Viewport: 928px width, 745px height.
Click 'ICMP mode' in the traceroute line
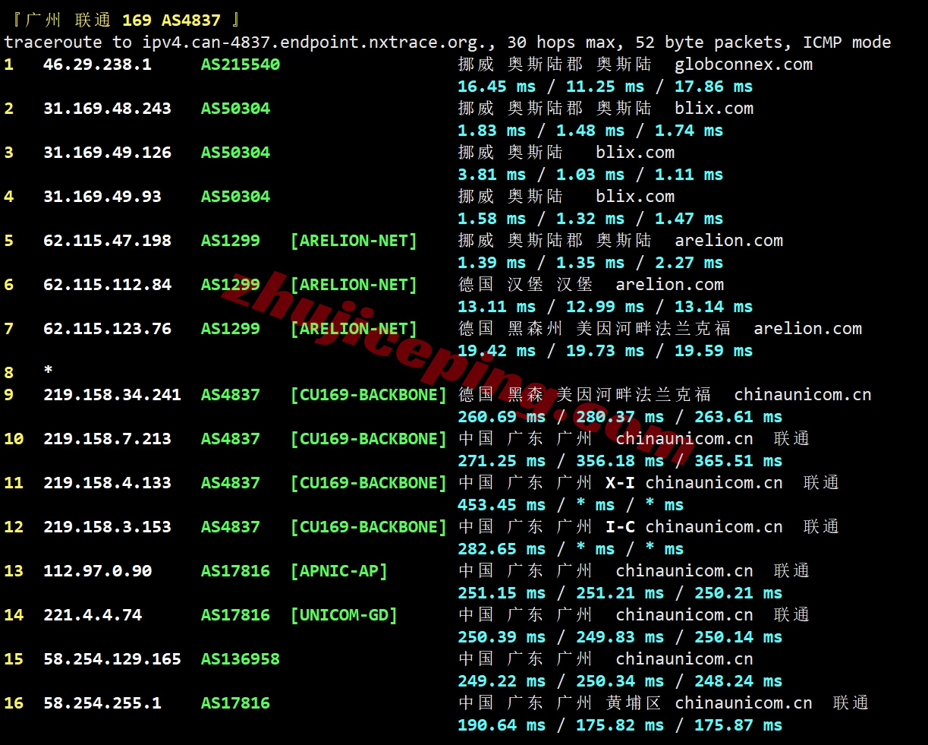[x=847, y=43]
